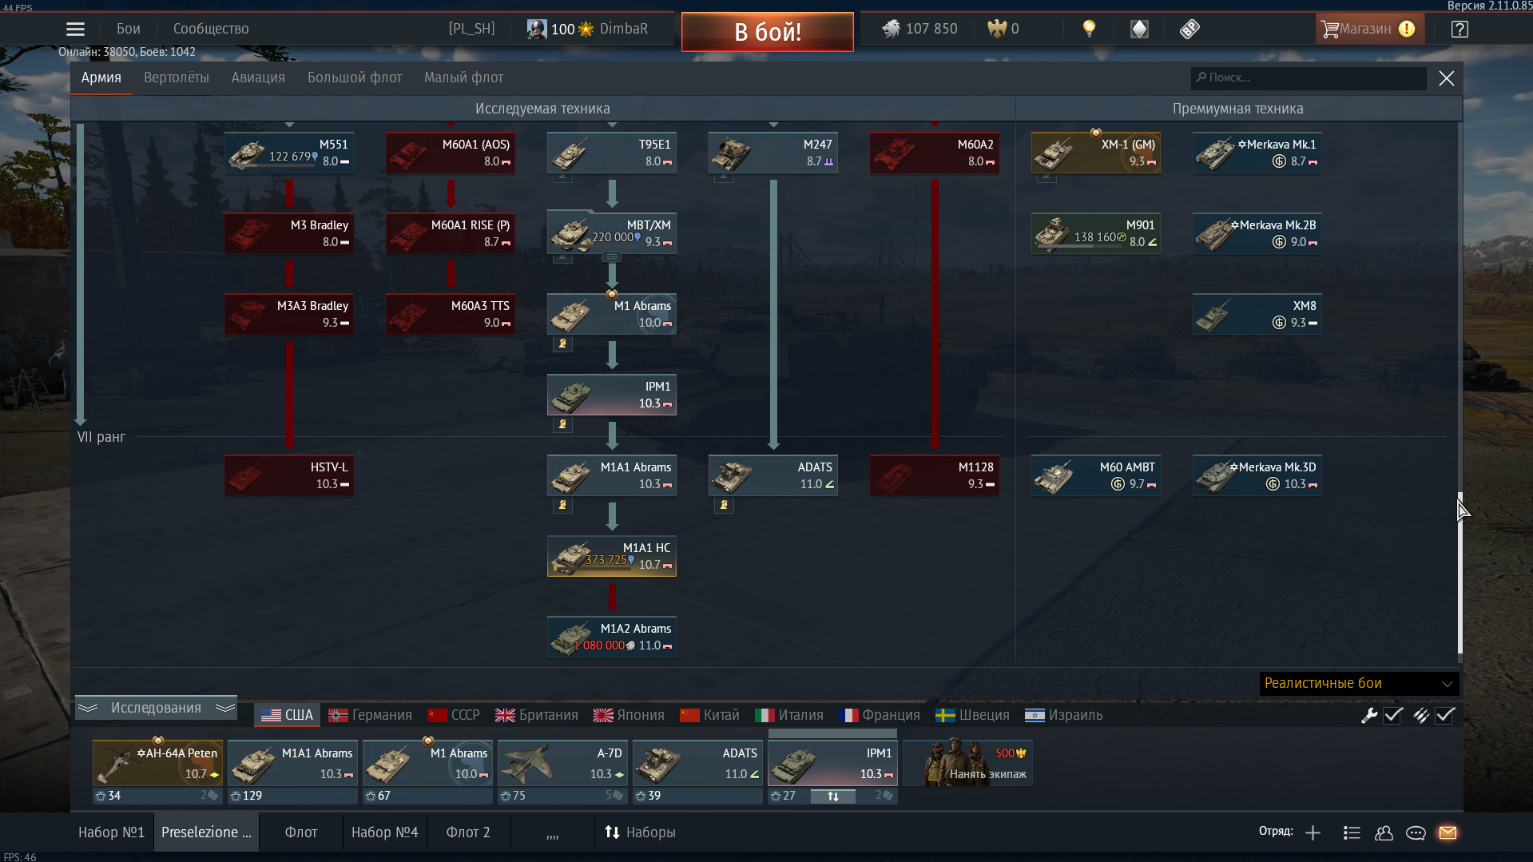The height and width of the screenshot is (862, 1533).
Task: Add a squad member with plus icon
Action: tap(1313, 832)
